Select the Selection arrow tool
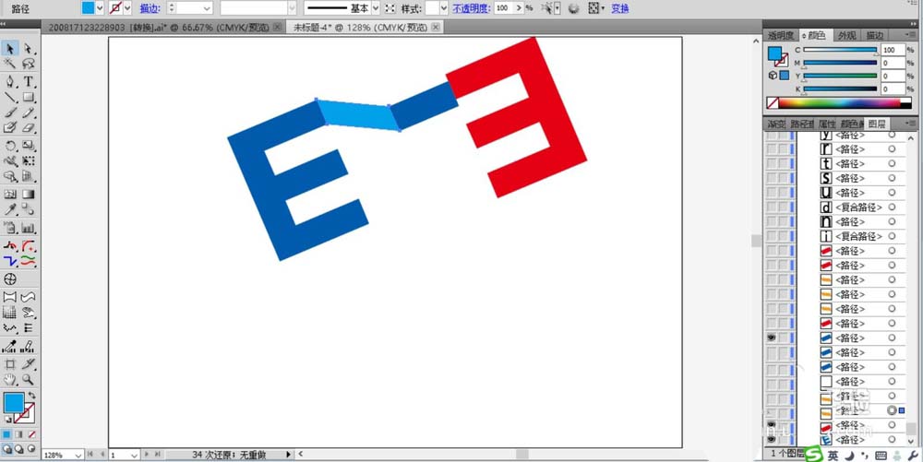 (10, 48)
